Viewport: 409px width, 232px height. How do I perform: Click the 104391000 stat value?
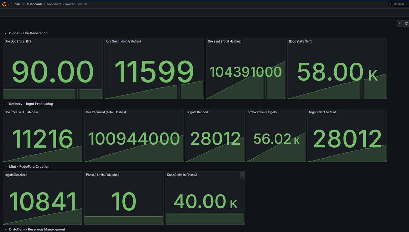point(245,72)
